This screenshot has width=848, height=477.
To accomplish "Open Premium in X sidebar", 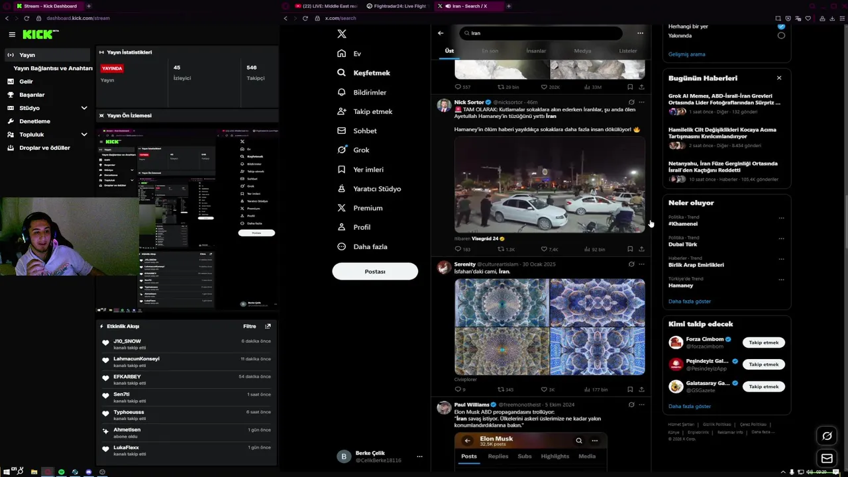I will [360, 208].
